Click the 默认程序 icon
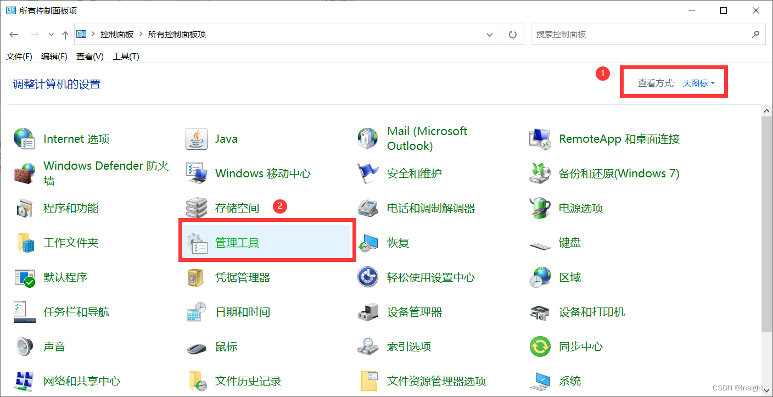This screenshot has width=773, height=397. [25, 277]
